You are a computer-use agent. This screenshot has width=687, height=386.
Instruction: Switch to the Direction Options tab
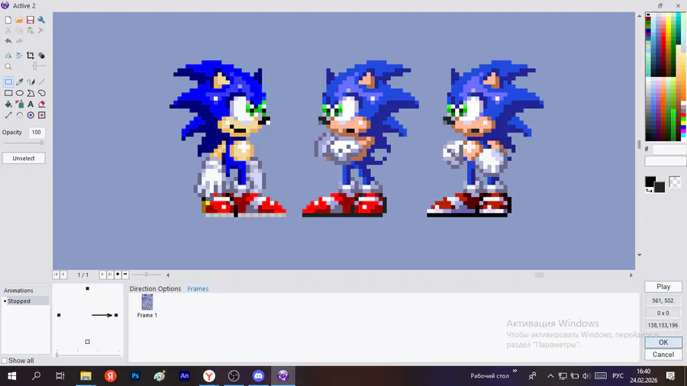pyautogui.click(x=155, y=289)
